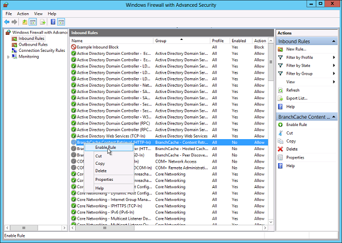
Task: Choose Enable Rule in context menu
Action: tap(109, 148)
